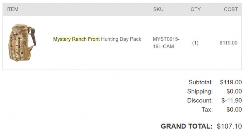245x134 pixels.
Task: Click the quantity value (1)
Action: (195, 43)
